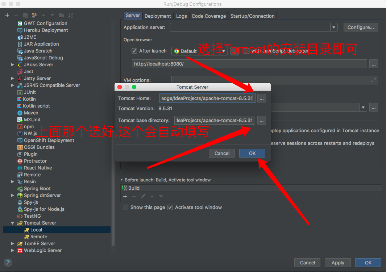Add before-launch task with plus icon
386x272 pixels.
125,196
